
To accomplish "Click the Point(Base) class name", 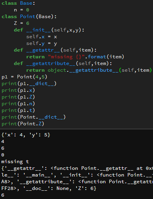I will coord(28,17).
